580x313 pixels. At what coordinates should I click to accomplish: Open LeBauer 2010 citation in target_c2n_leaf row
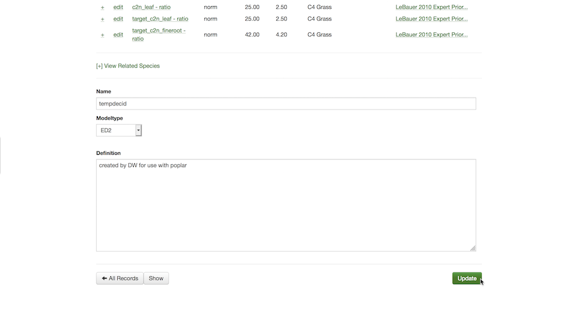point(432,19)
